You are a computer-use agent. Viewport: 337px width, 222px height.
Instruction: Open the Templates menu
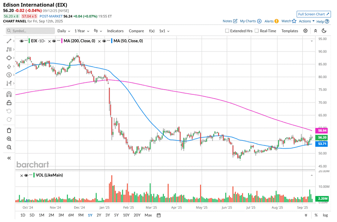click(290, 31)
